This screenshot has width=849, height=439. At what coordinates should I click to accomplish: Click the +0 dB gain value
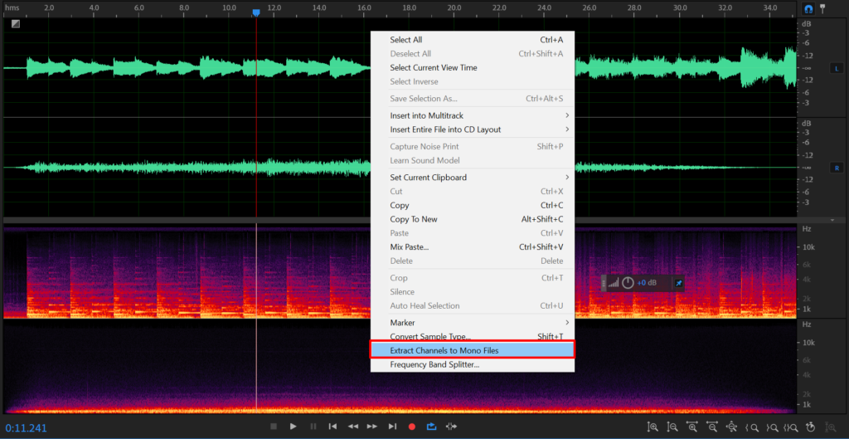[x=646, y=283]
